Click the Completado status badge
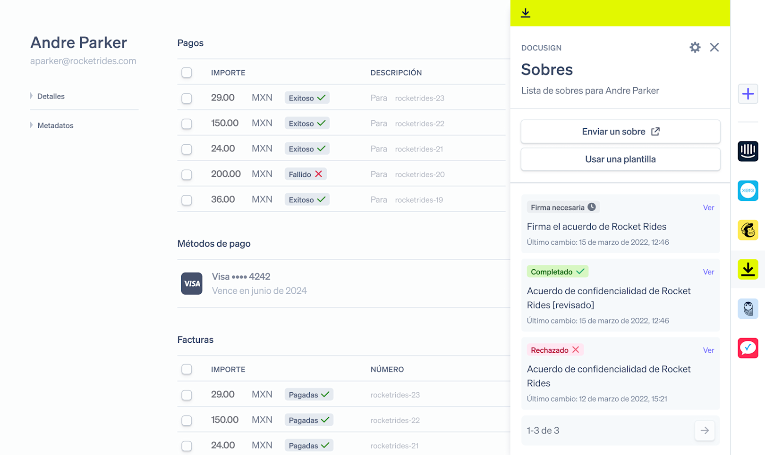This screenshot has width=765, height=455. pos(557,272)
